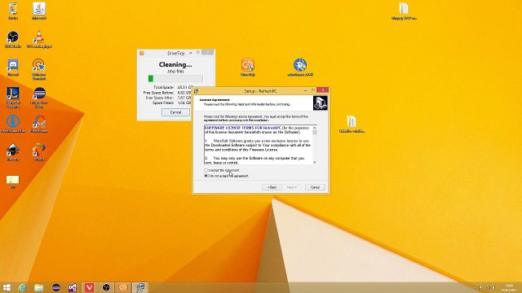The image size is (522, 293).
Task: Click the computer image in Setup header
Action: coord(321,103)
